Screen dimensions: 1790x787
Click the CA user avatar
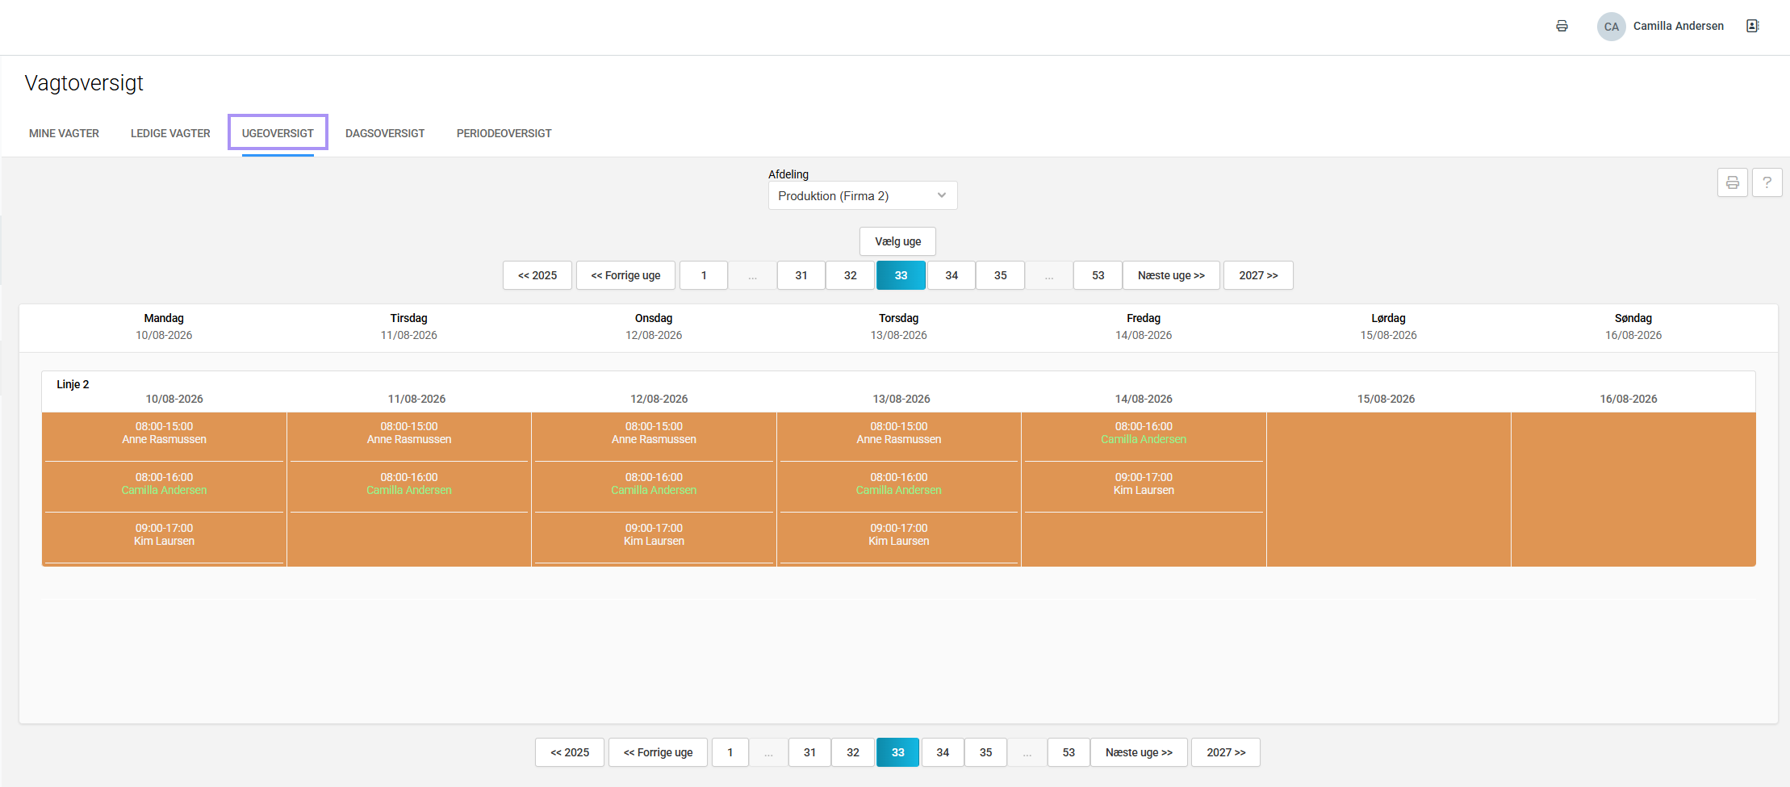click(1611, 26)
